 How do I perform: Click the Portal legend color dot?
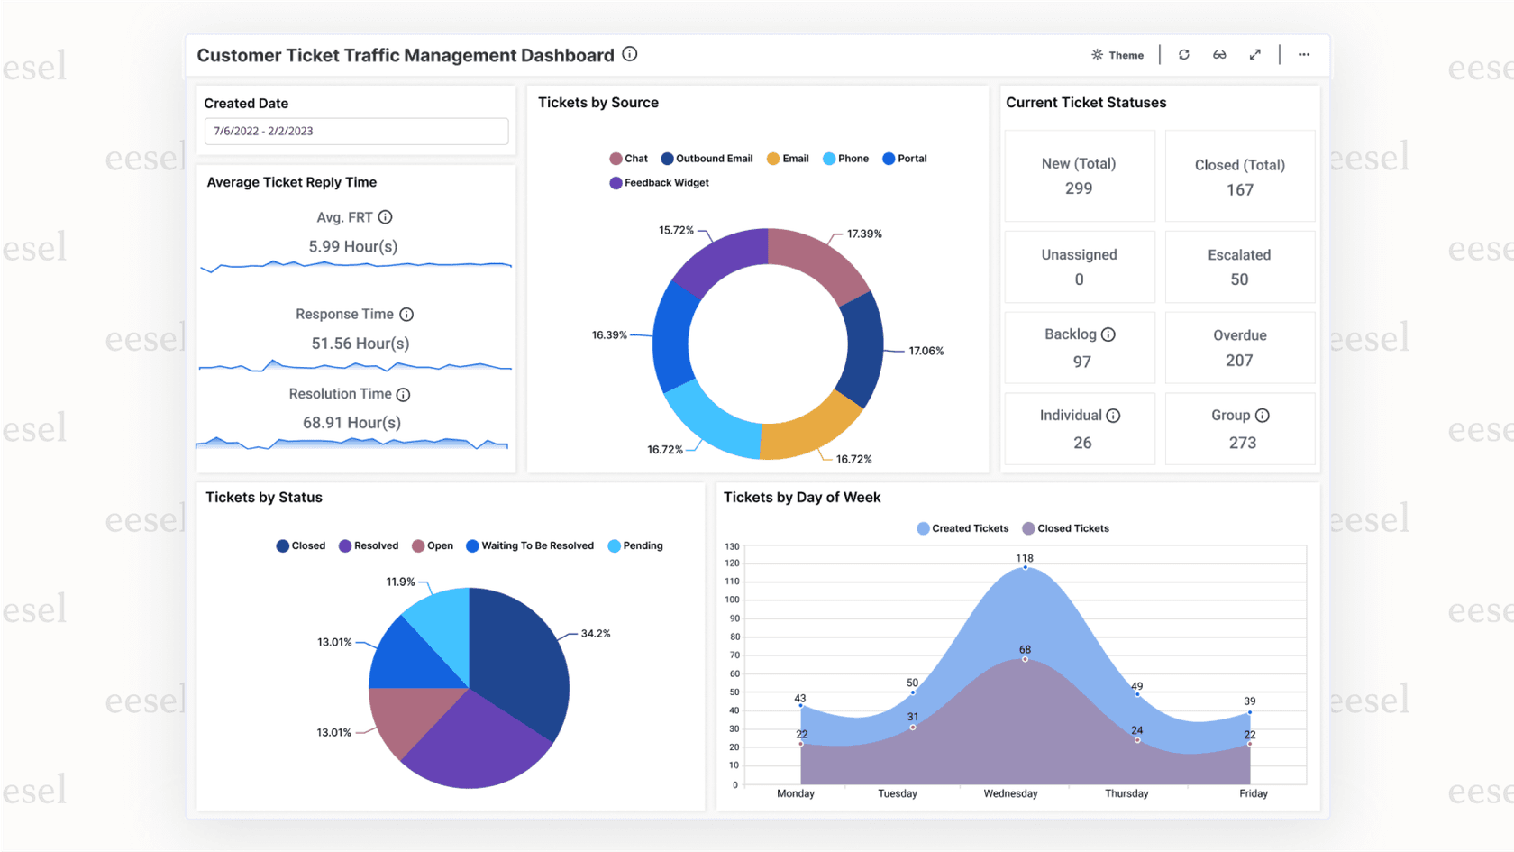coord(888,158)
